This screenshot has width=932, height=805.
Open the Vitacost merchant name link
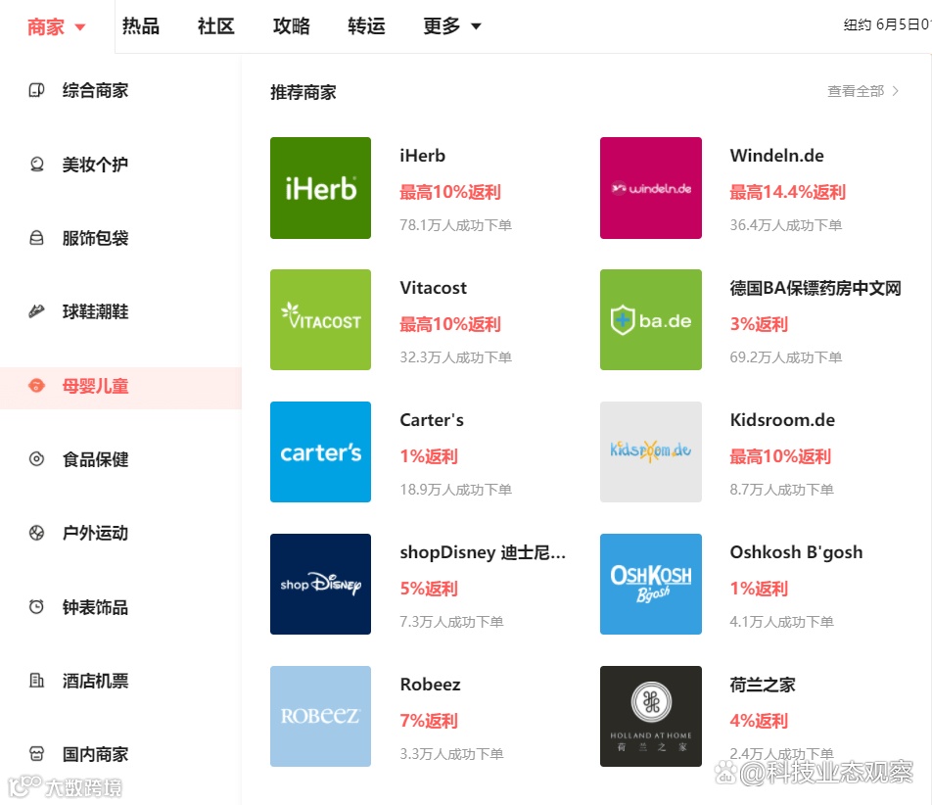433,288
